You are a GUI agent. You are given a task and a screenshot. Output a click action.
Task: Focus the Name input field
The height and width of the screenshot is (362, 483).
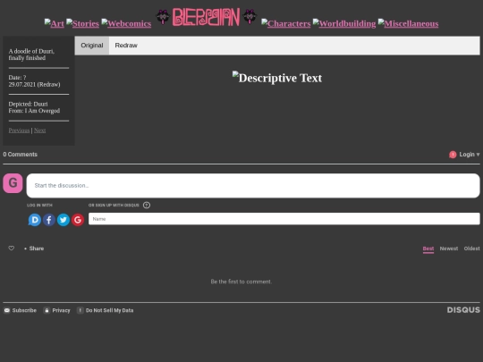coord(284,219)
